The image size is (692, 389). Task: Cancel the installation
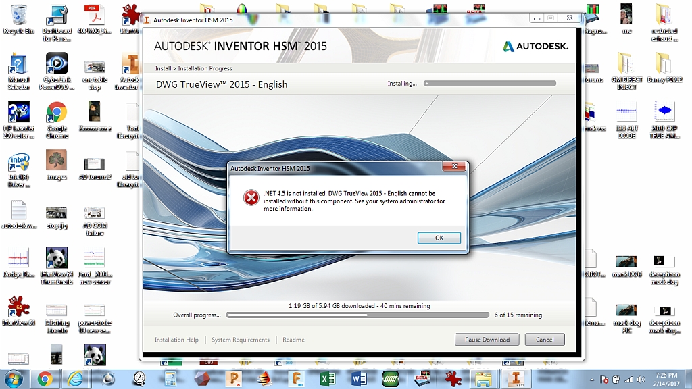[x=545, y=339]
